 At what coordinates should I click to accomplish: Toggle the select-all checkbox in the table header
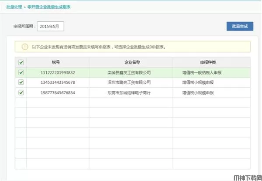pyautogui.click(x=21, y=62)
